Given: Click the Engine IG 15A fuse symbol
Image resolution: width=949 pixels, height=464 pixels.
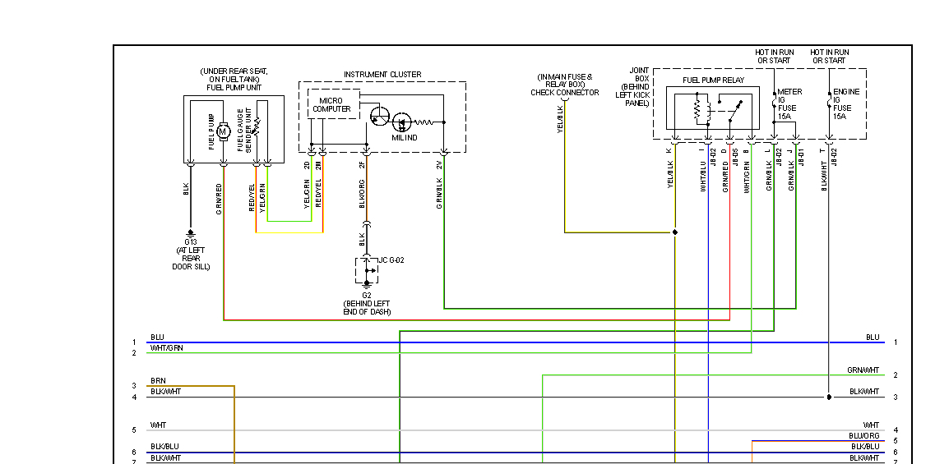Looking at the screenshot, I should 829,99.
